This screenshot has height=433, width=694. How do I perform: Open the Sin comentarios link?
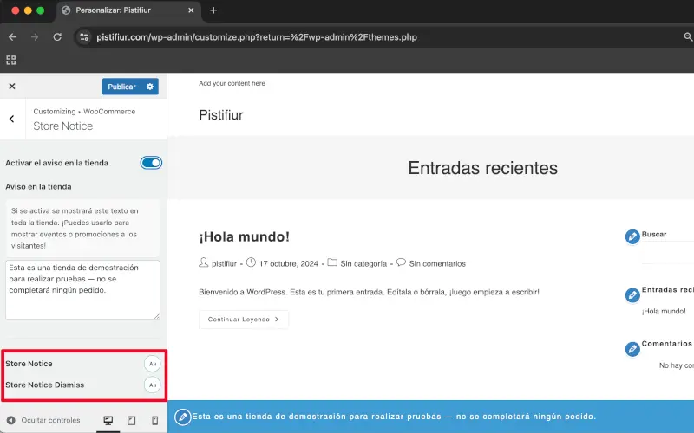(x=437, y=264)
